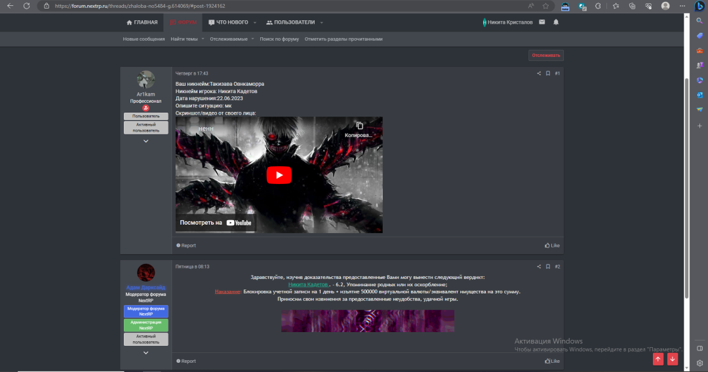Image resolution: width=708 pixels, height=372 pixels.
Task: Expand Ar1kam's user details chevron
Action: (146, 141)
